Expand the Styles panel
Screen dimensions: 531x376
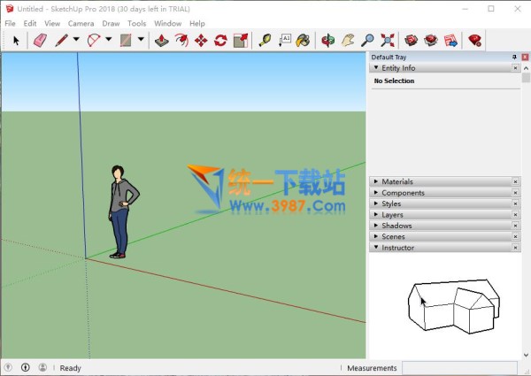coord(376,203)
